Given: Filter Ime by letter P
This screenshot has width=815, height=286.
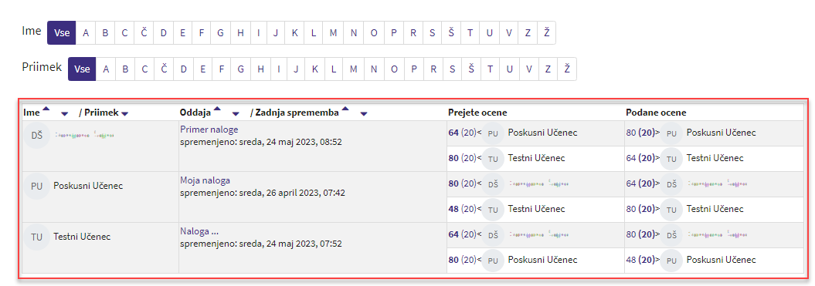Looking at the screenshot, I should coord(393,32).
